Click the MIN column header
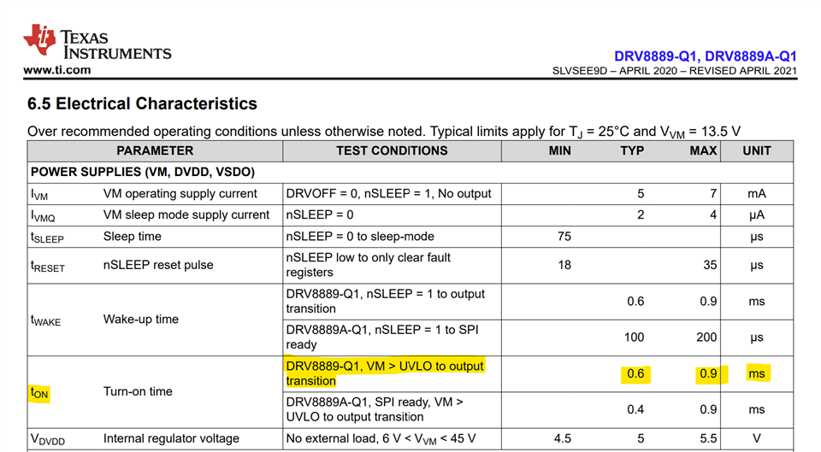 [x=559, y=150]
